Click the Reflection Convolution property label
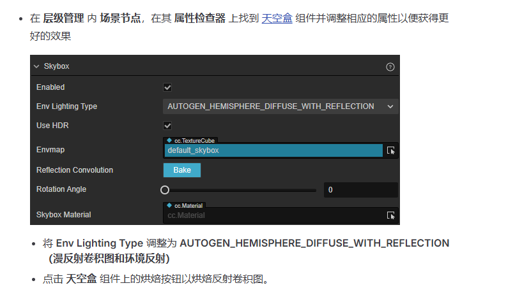Screen dimensions: 522x290 [75, 170]
